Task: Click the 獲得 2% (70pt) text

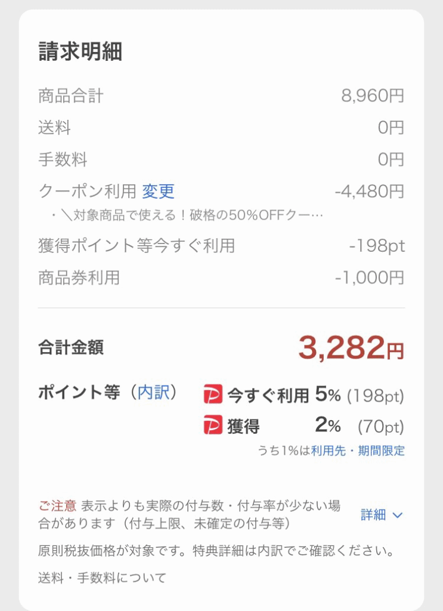Action: click(x=316, y=425)
